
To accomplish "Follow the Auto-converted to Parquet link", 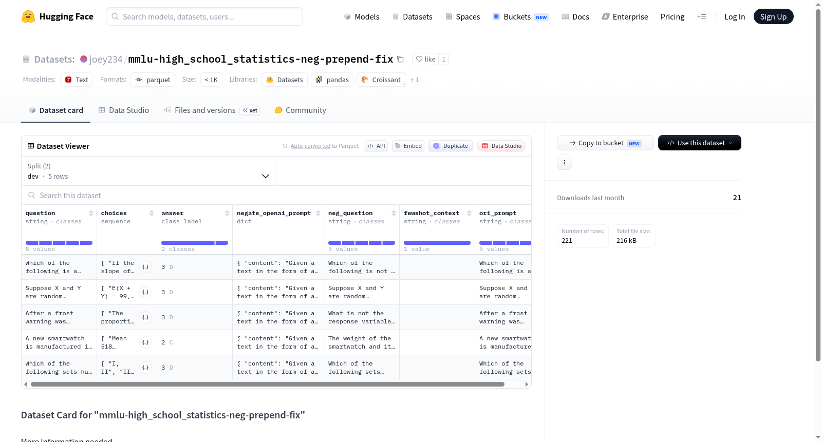I will point(310,146).
